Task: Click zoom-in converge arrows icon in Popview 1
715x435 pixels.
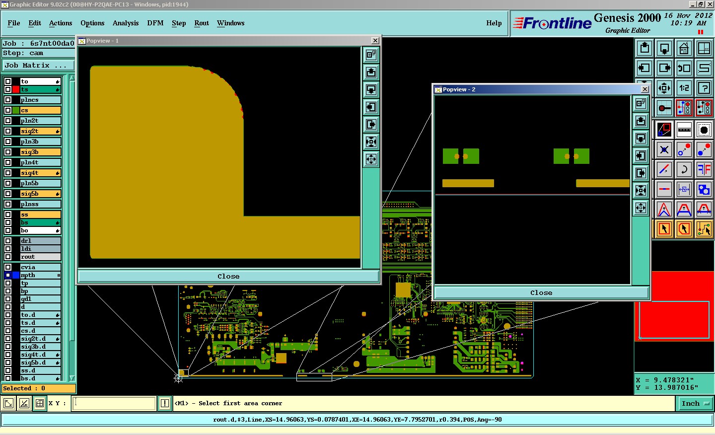Action: 371,142
